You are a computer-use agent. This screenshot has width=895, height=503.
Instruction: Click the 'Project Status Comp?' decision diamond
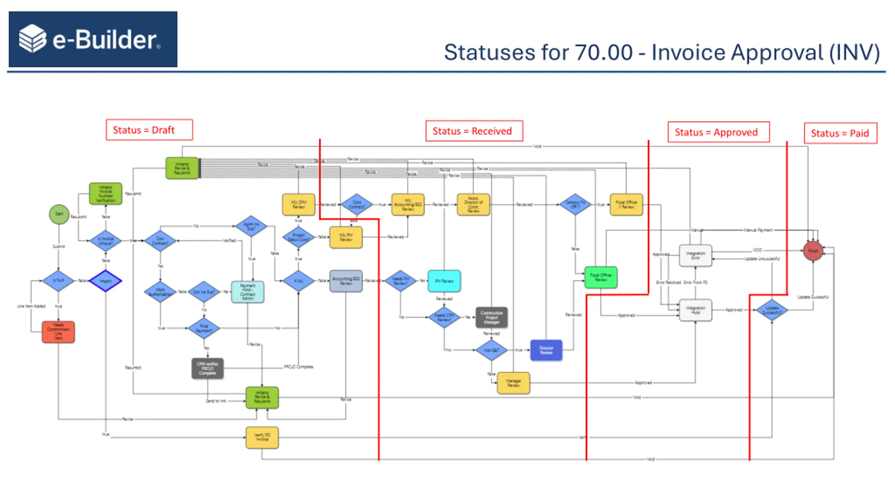coord(298,237)
